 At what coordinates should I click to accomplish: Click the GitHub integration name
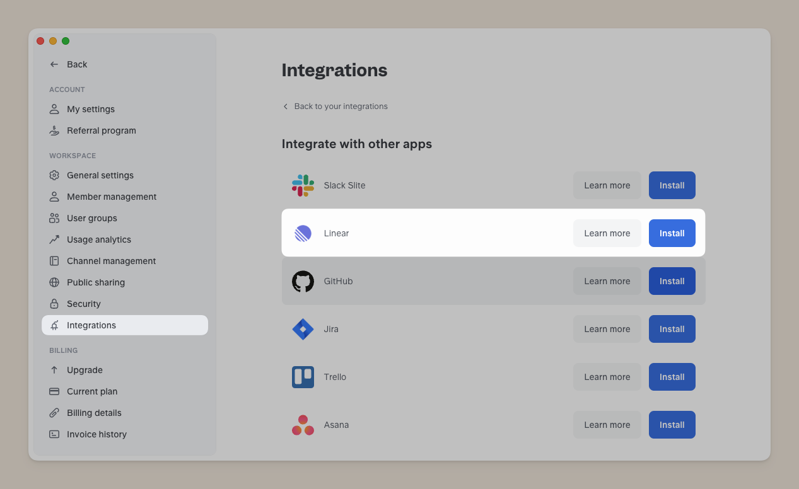click(338, 281)
